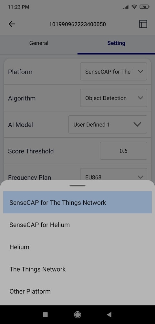
Task: Tap the Android Recents square button
Action: coord(45,315)
